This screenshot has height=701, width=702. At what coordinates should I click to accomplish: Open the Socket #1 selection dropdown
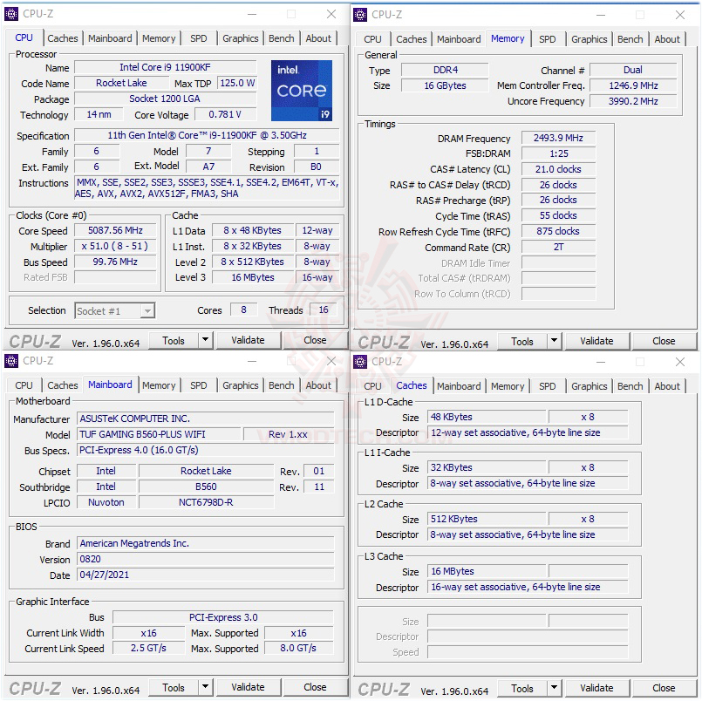(x=114, y=310)
